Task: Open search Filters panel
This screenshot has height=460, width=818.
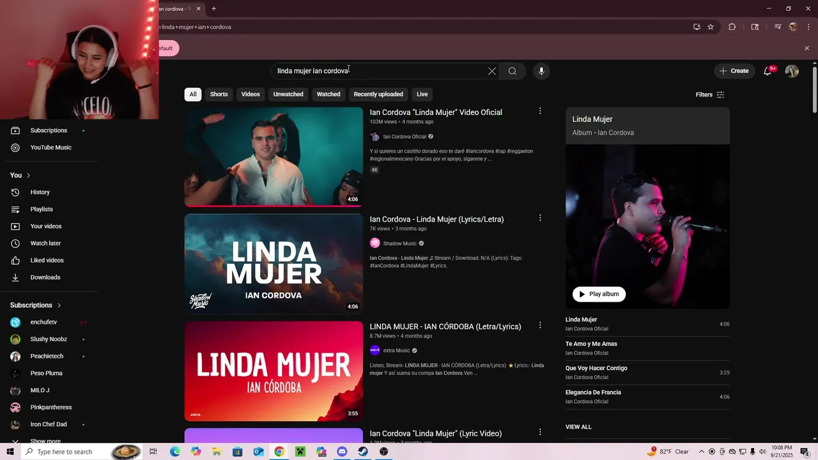Action: tap(710, 95)
